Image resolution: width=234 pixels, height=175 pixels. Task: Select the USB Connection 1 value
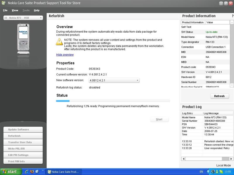[216, 47]
